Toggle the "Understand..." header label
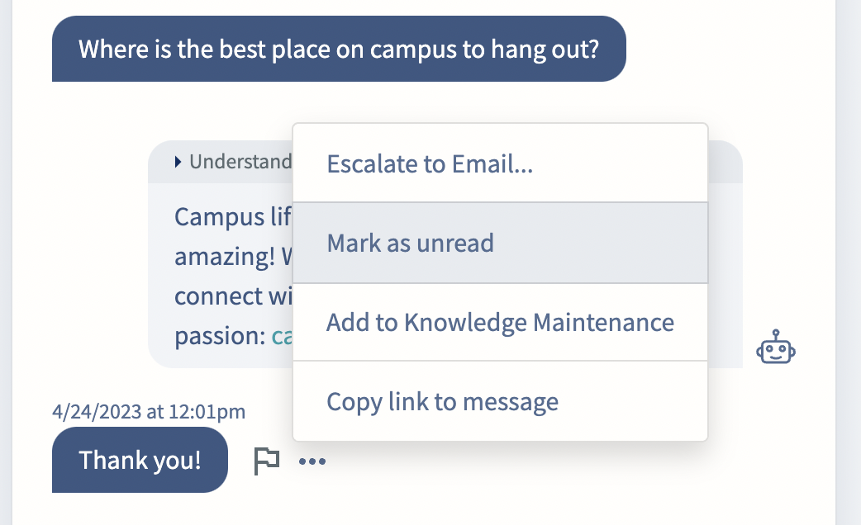The width and height of the screenshot is (861, 525). (240, 162)
